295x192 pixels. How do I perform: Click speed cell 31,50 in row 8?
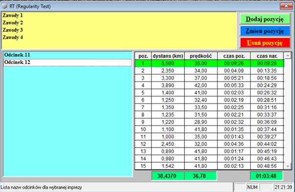click(x=201, y=115)
